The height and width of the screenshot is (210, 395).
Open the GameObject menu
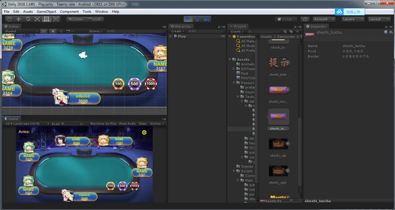[46, 11]
